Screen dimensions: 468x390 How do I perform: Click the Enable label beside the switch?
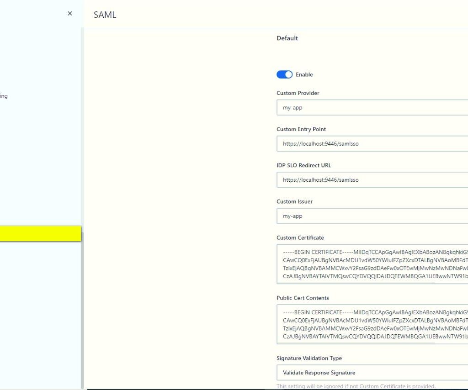click(x=304, y=74)
